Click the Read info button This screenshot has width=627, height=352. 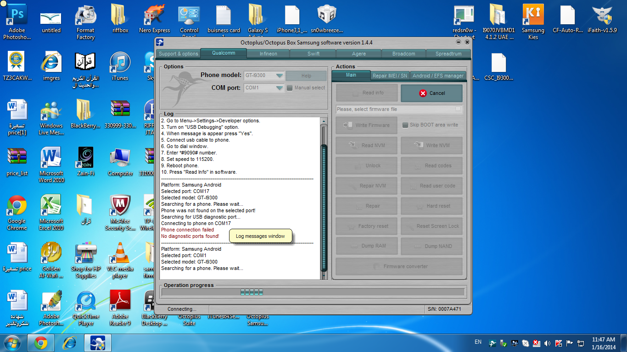coord(366,93)
